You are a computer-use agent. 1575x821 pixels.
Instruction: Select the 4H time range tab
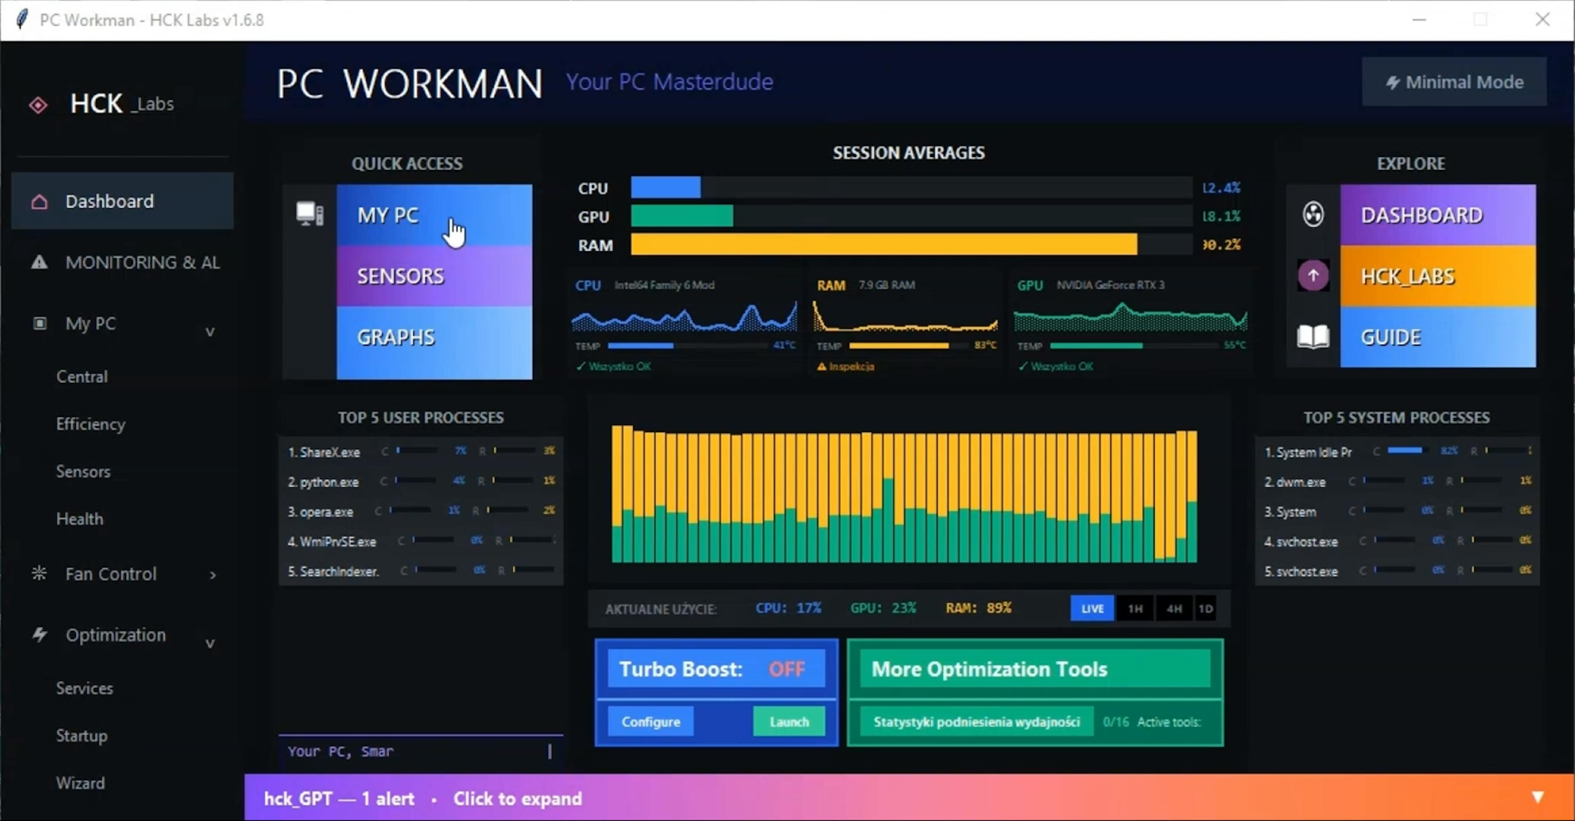1173,608
